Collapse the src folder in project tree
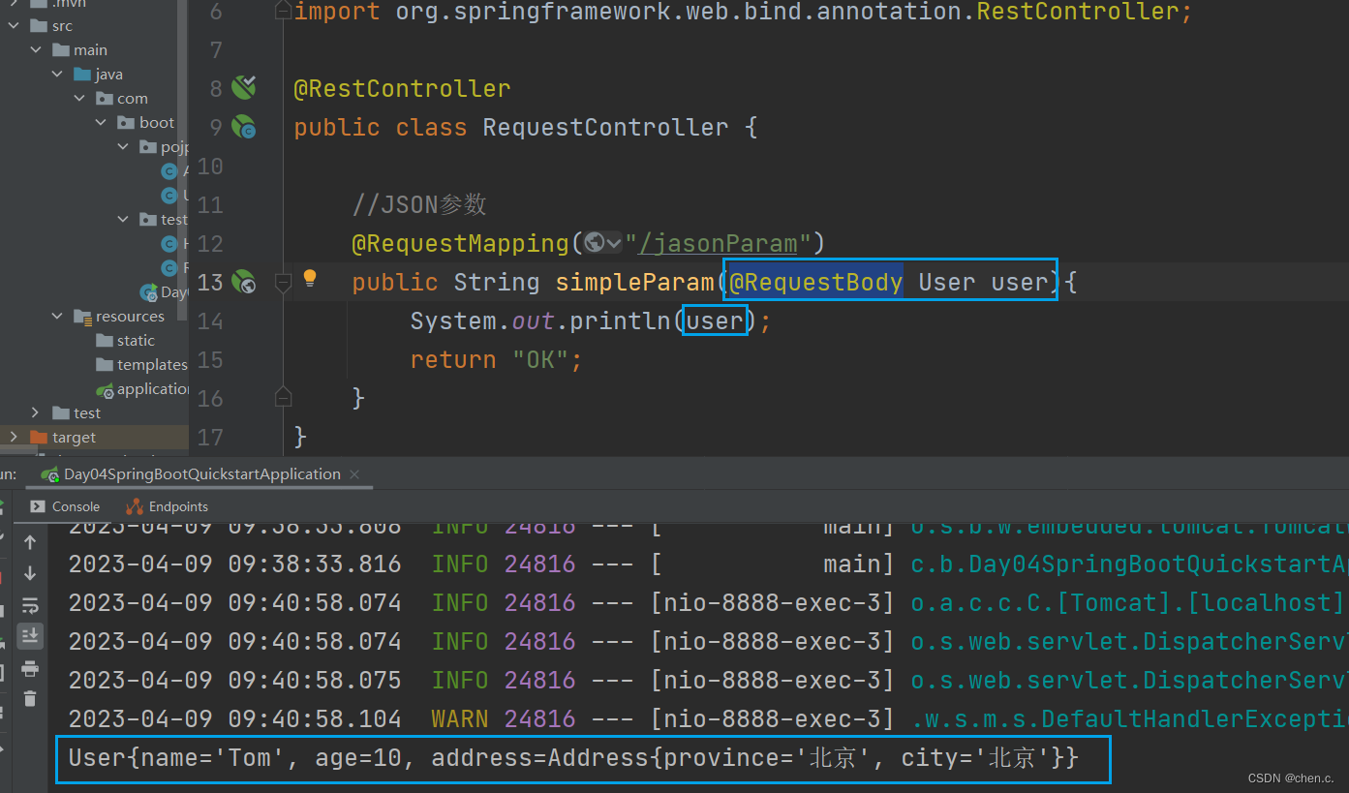The width and height of the screenshot is (1349, 793). [14, 25]
